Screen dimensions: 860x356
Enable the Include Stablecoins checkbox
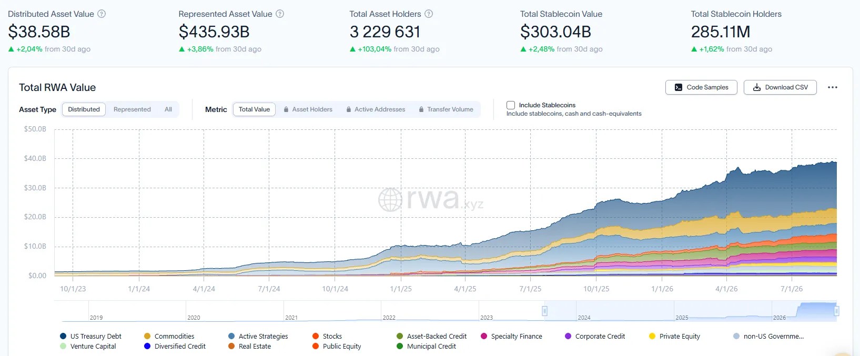coord(510,105)
